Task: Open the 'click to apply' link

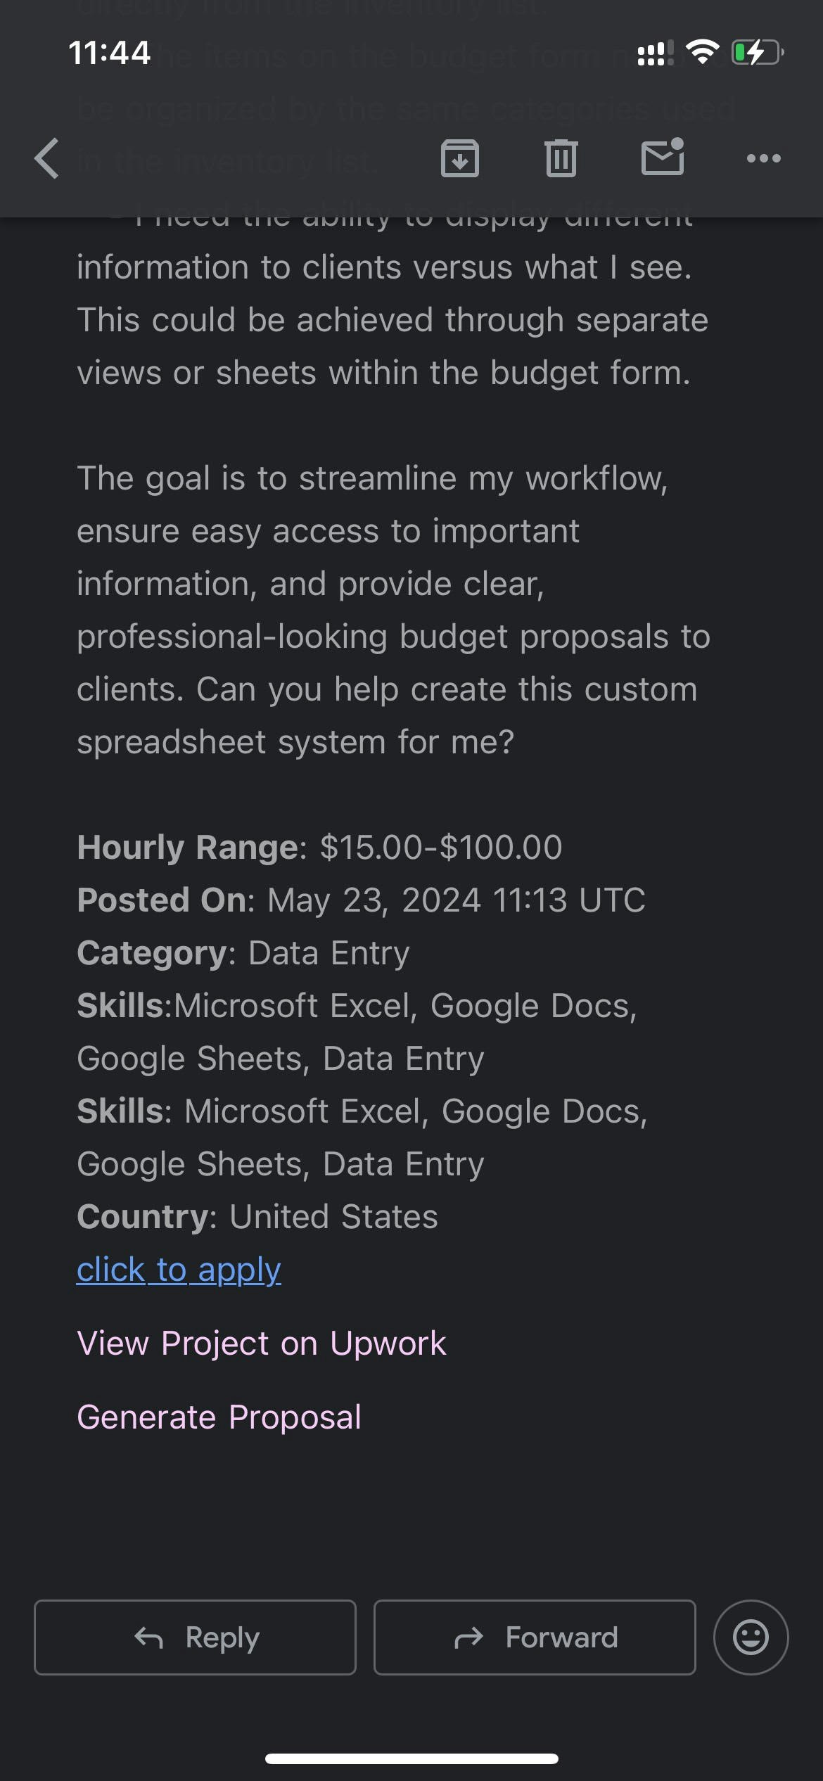Action: click(179, 1270)
